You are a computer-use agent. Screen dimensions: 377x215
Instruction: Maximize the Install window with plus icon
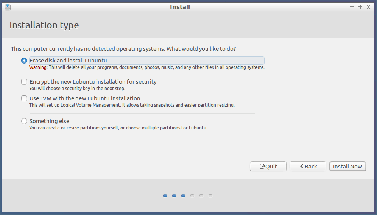click(x=360, y=7)
